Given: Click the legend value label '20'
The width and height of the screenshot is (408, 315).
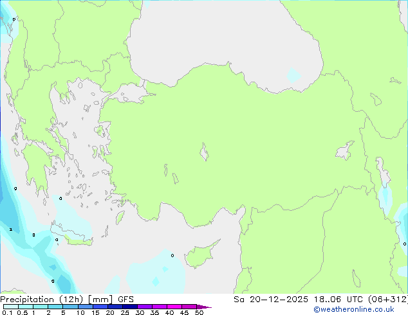Looking at the screenshot, I should (x=110, y=312).
